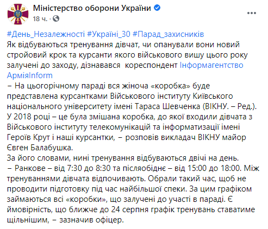Image resolution: width=268 pixels, height=229 pixels.
Task: Click the globe public audience icon
Action: [56, 18]
